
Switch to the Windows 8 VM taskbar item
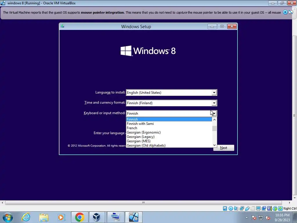(x=133, y=217)
